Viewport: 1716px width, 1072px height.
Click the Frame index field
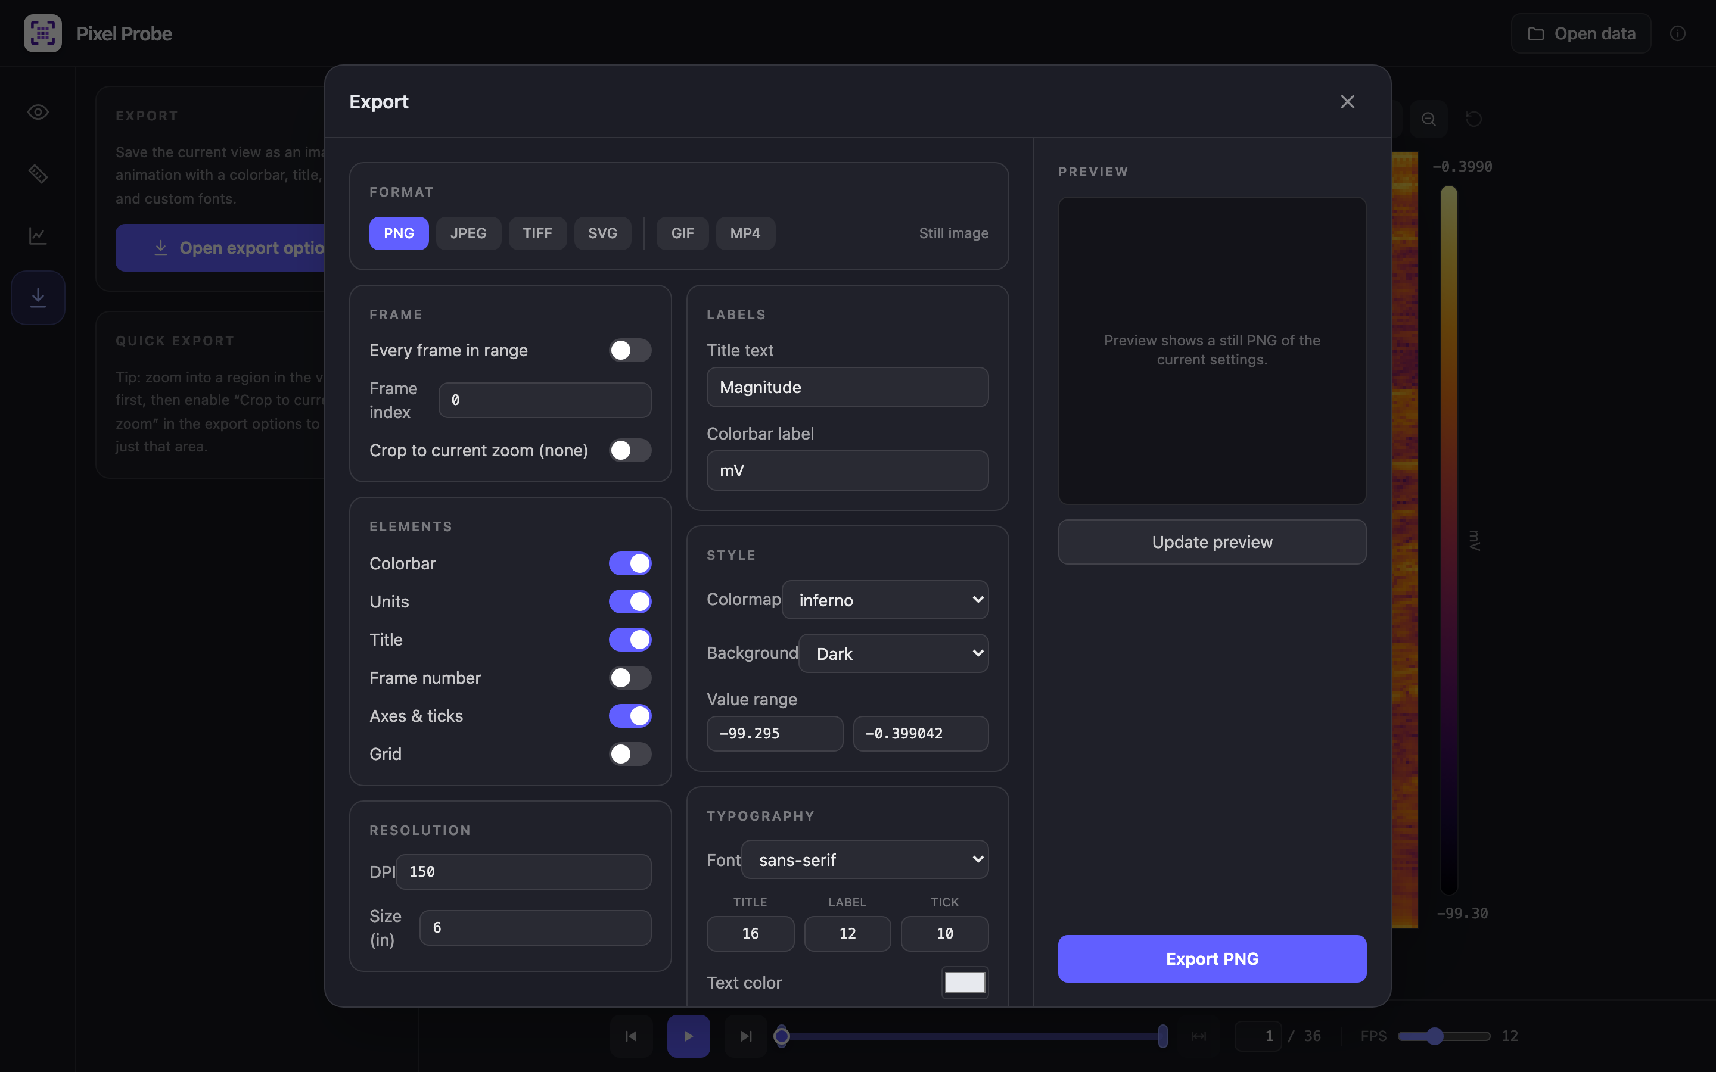(545, 400)
